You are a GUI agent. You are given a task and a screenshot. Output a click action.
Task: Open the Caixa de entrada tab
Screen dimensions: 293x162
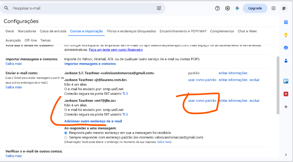coord(53,31)
